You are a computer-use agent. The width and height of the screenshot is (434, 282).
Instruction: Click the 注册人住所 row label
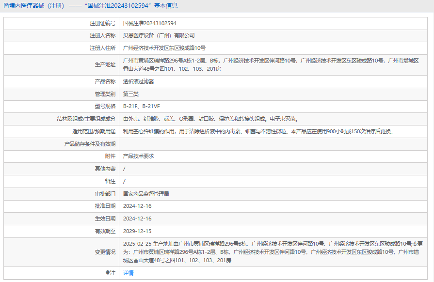102,48
